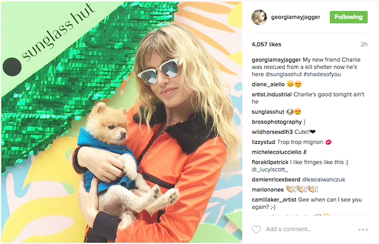The height and width of the screenshot is (244, 379).
Task: Visit sunglasshut commenter profile
Action: tap(268, 112)
